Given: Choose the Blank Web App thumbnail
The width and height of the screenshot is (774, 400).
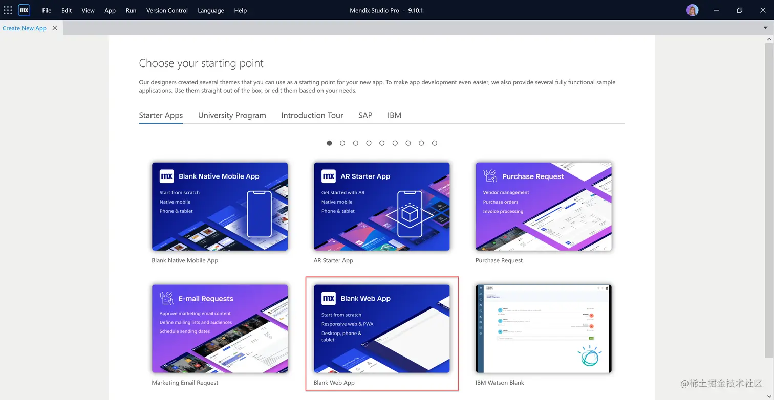Looking at the screenshot, I should click(x=382, y=329).
